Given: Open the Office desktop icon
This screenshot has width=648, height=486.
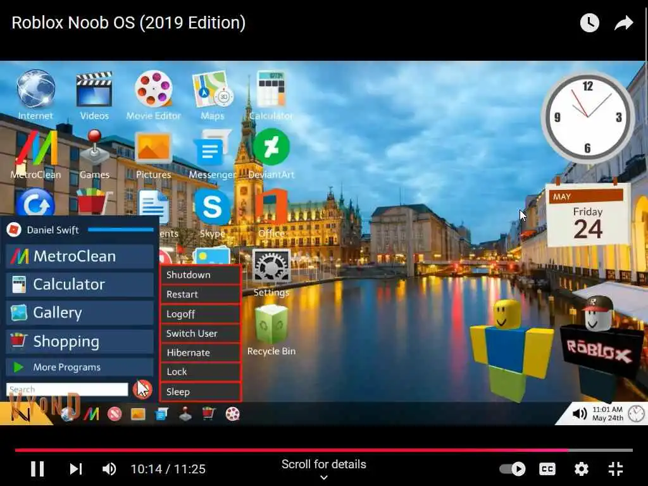Looking at the screenshot, I should 271,207.
